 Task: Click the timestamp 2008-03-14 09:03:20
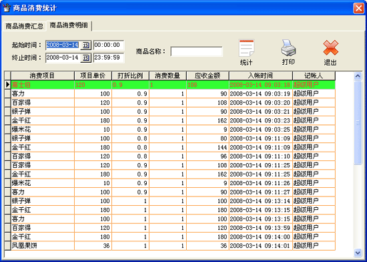[x=260, y=103]
